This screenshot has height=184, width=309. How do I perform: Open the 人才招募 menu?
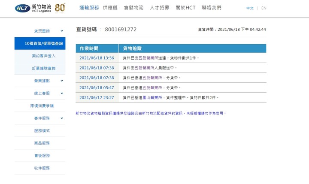pos(159,8)
